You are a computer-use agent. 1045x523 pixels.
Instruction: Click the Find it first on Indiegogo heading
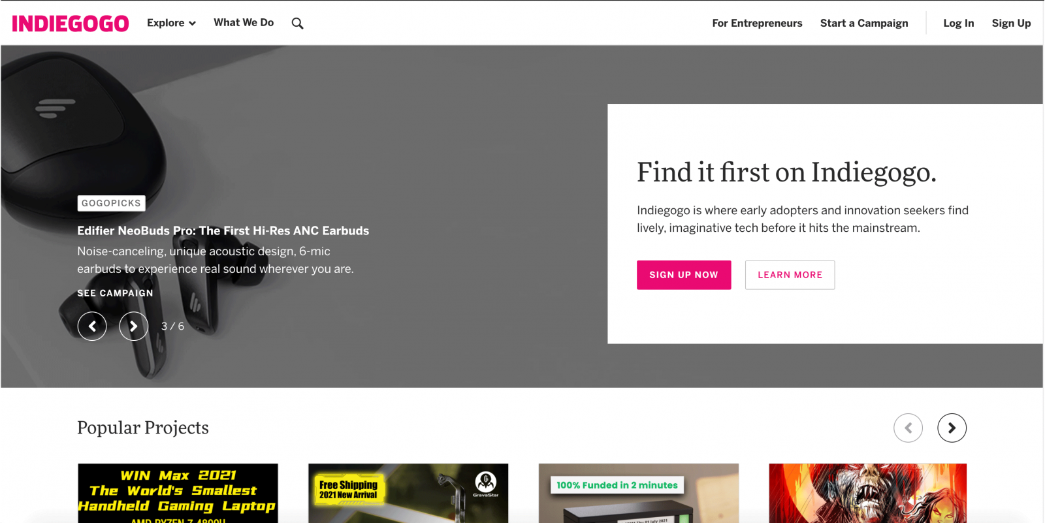786,172
